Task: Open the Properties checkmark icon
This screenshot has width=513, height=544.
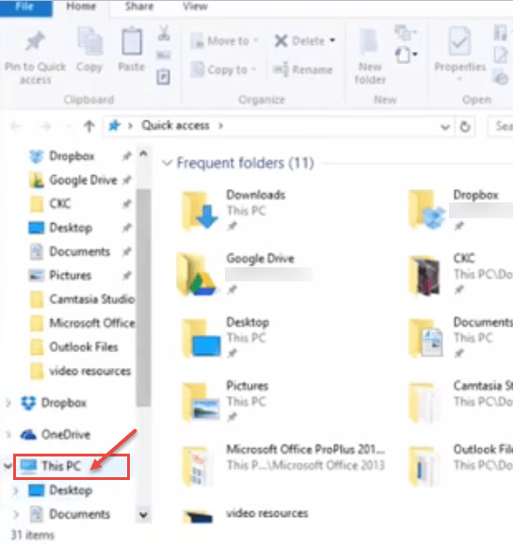Action: tap(459, 41)
